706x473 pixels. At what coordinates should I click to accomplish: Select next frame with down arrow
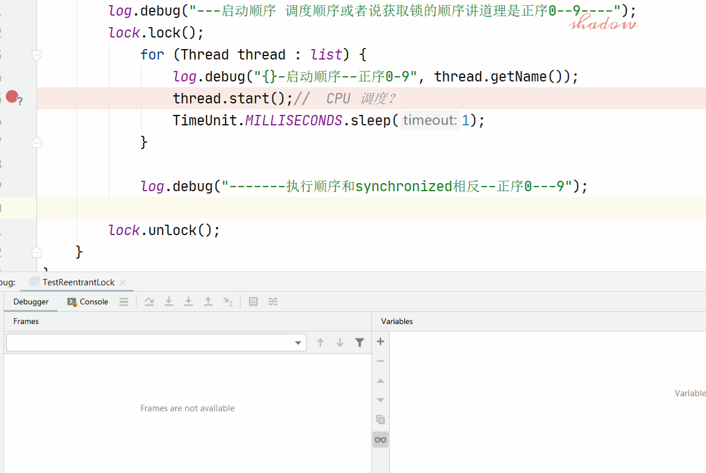click(x=340, y=342)
